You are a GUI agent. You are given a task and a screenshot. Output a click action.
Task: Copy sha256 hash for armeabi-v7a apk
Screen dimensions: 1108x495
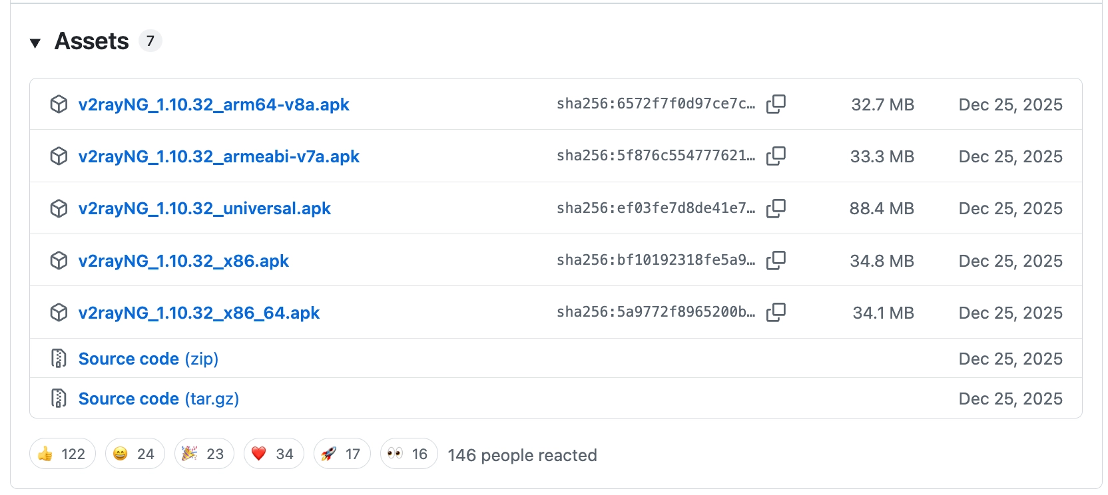tap(776, 156)
